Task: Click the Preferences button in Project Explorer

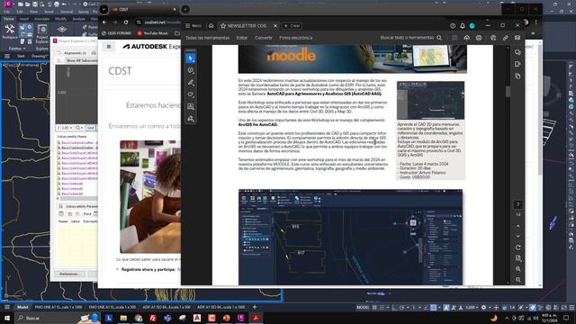Action: pyautogui.click(x=69, y=274)
